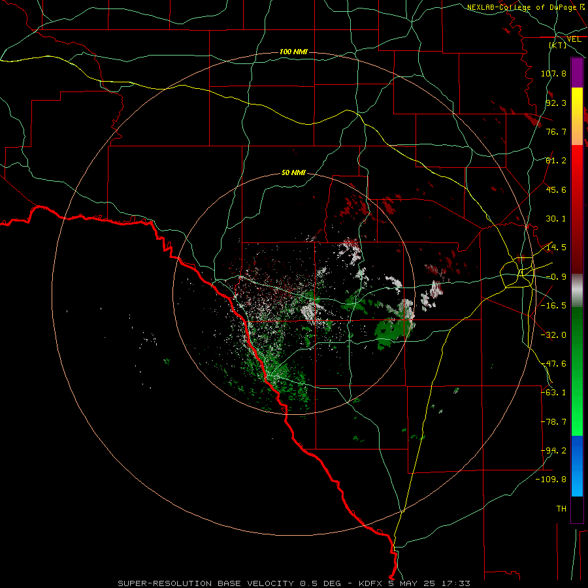Click the "100 NMI" range ring label
This screenshot has width=588, height=588.
293,52
